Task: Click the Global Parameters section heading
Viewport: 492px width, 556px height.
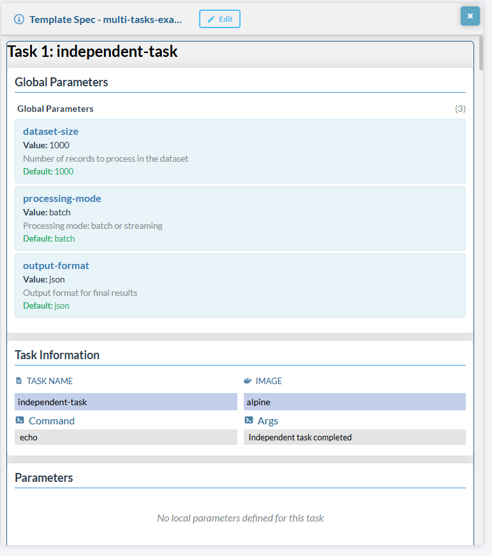Action: coord(61,82)
